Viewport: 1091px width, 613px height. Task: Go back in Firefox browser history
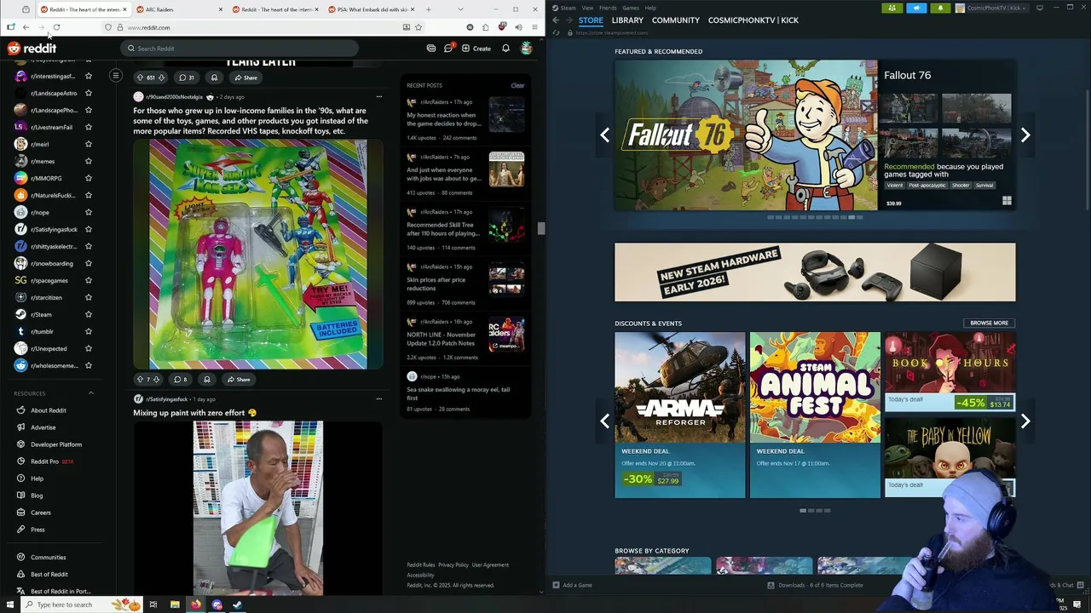coord(26,27)
